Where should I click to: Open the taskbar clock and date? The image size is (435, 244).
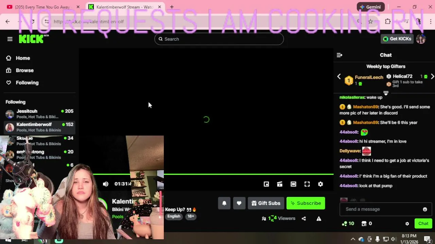(409, 239)
